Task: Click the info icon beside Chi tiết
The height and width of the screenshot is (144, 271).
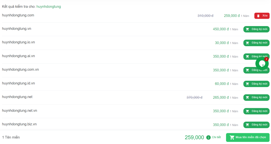Action: pos(209,137)
